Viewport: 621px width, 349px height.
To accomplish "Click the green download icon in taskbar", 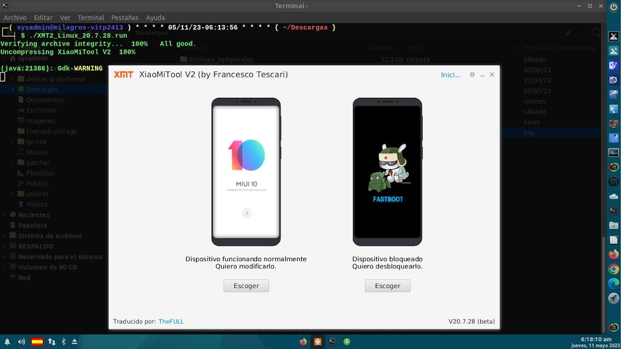I will [x=347, y=342].
